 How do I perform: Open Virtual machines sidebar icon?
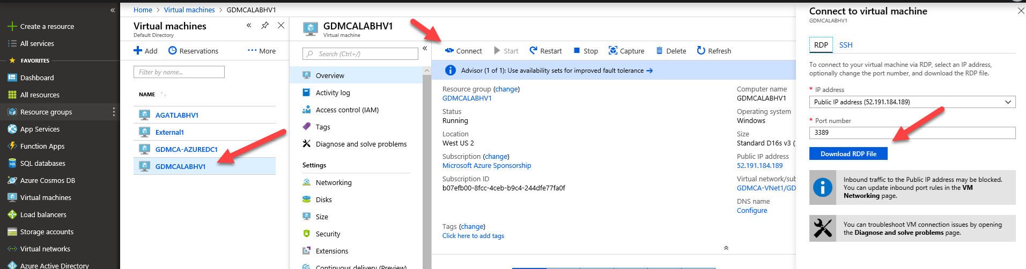(12, 197)
